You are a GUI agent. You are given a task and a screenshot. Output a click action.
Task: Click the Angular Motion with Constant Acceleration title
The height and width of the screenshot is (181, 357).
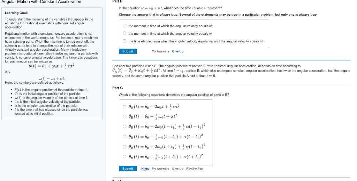coord(41,2)
